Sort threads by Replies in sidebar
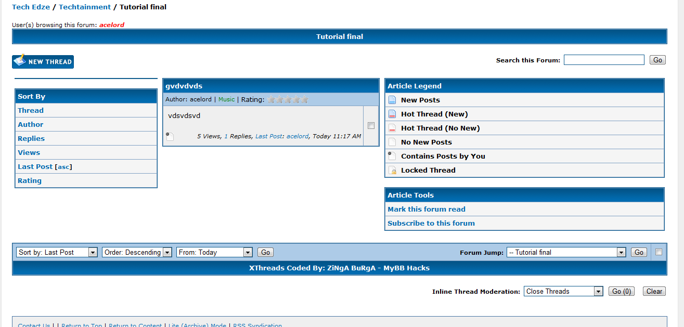The image size is (684, 327). point(31,139)
